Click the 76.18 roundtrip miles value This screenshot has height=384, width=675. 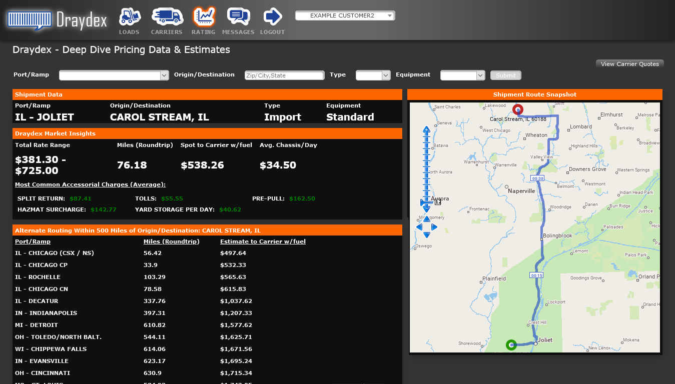point(132,165)
